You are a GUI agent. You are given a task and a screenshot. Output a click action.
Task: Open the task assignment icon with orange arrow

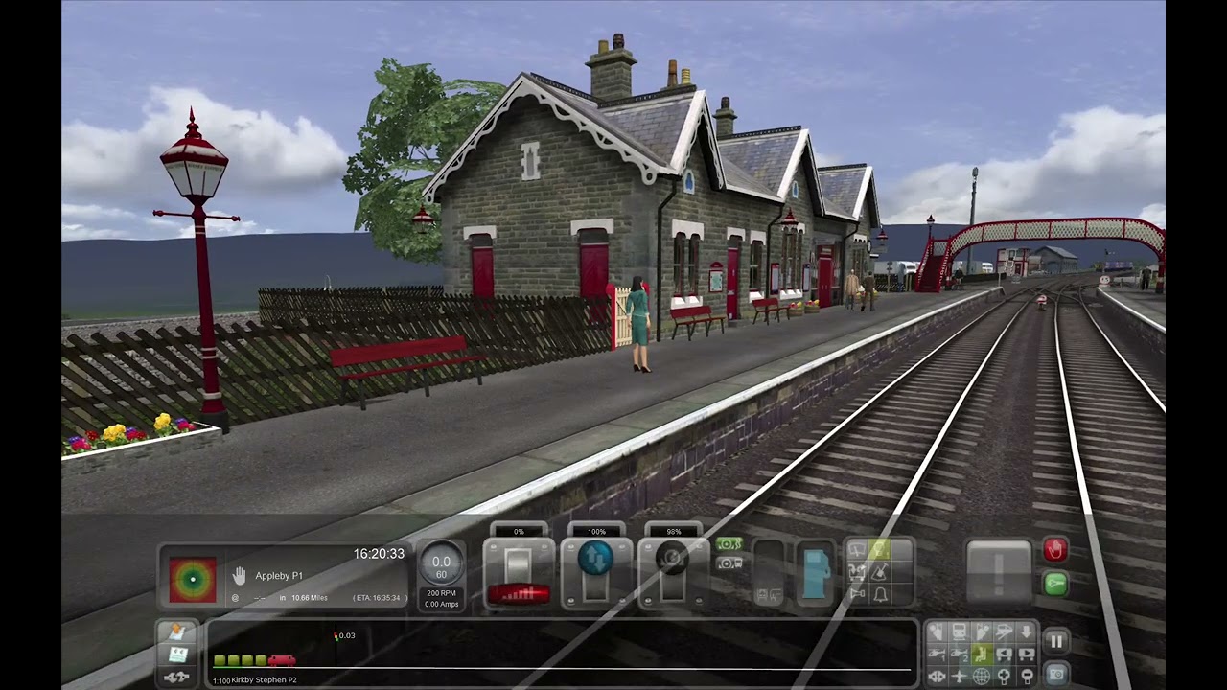[x=177, y=632]
